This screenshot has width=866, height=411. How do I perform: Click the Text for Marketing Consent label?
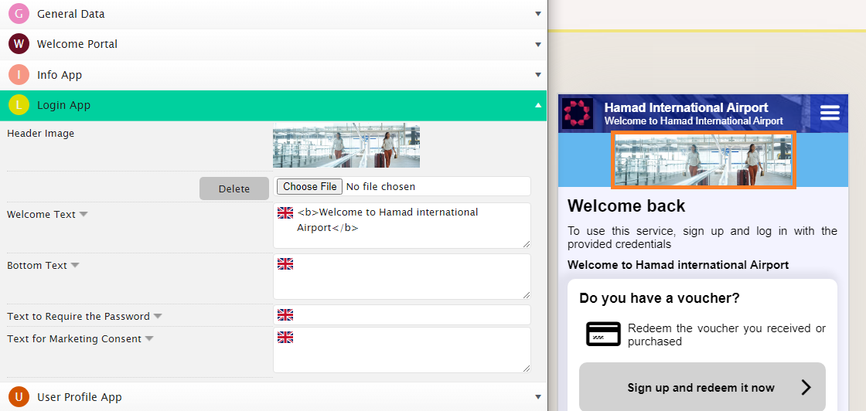(74, 338)
